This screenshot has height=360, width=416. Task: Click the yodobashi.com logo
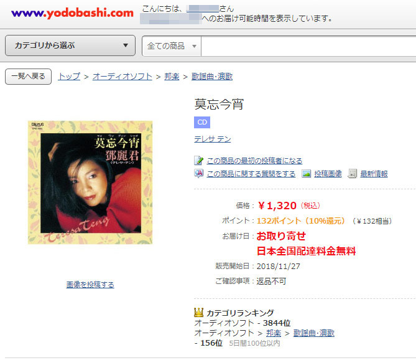(x=72, y=13)
